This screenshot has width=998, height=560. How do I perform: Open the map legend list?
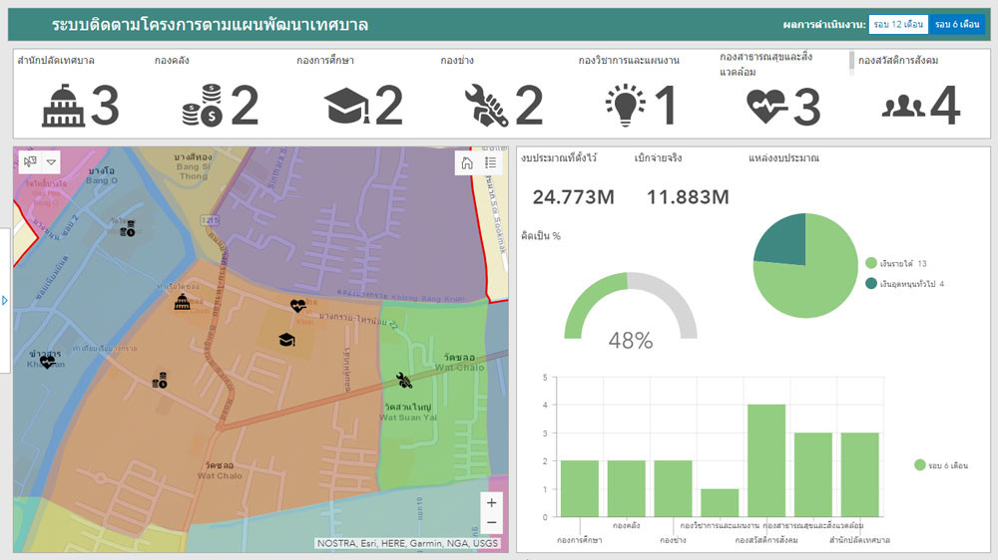(490, 162)
